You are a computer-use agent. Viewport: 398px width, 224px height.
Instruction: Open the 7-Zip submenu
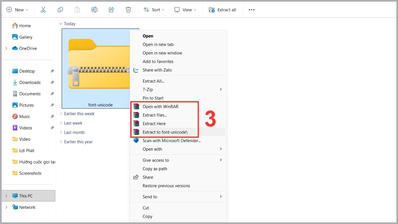[x=148, y=90]
